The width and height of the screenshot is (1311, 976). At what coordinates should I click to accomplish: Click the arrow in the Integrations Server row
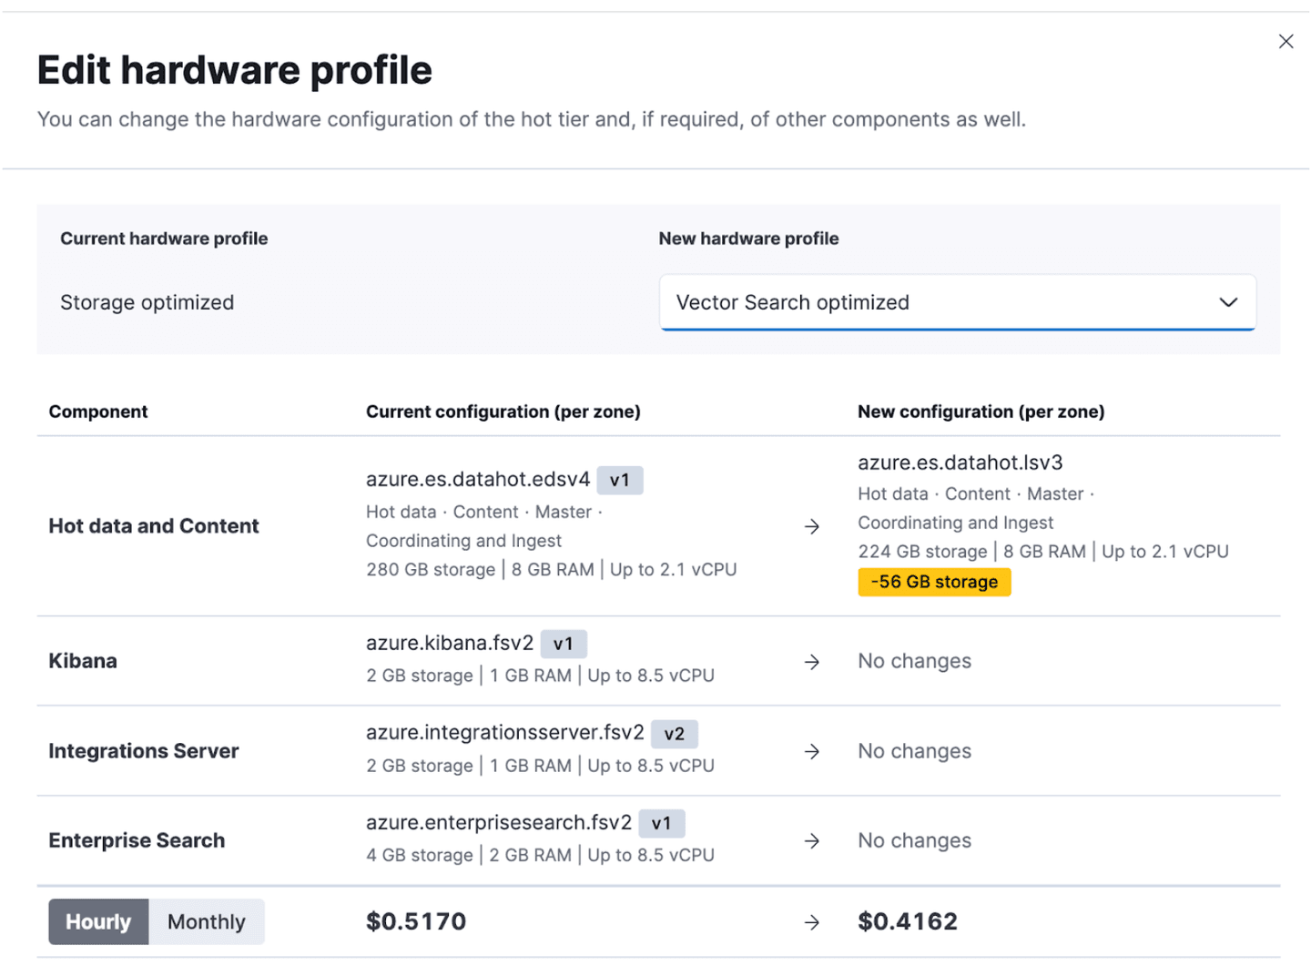click(811, 751)
